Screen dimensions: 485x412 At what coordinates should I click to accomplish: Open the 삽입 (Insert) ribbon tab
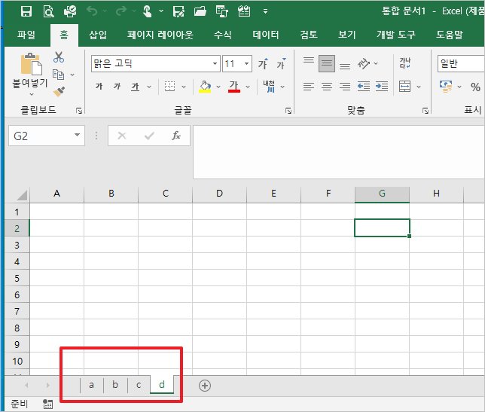point(98,35)
